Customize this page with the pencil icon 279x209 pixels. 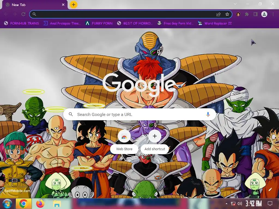(270, 189)
